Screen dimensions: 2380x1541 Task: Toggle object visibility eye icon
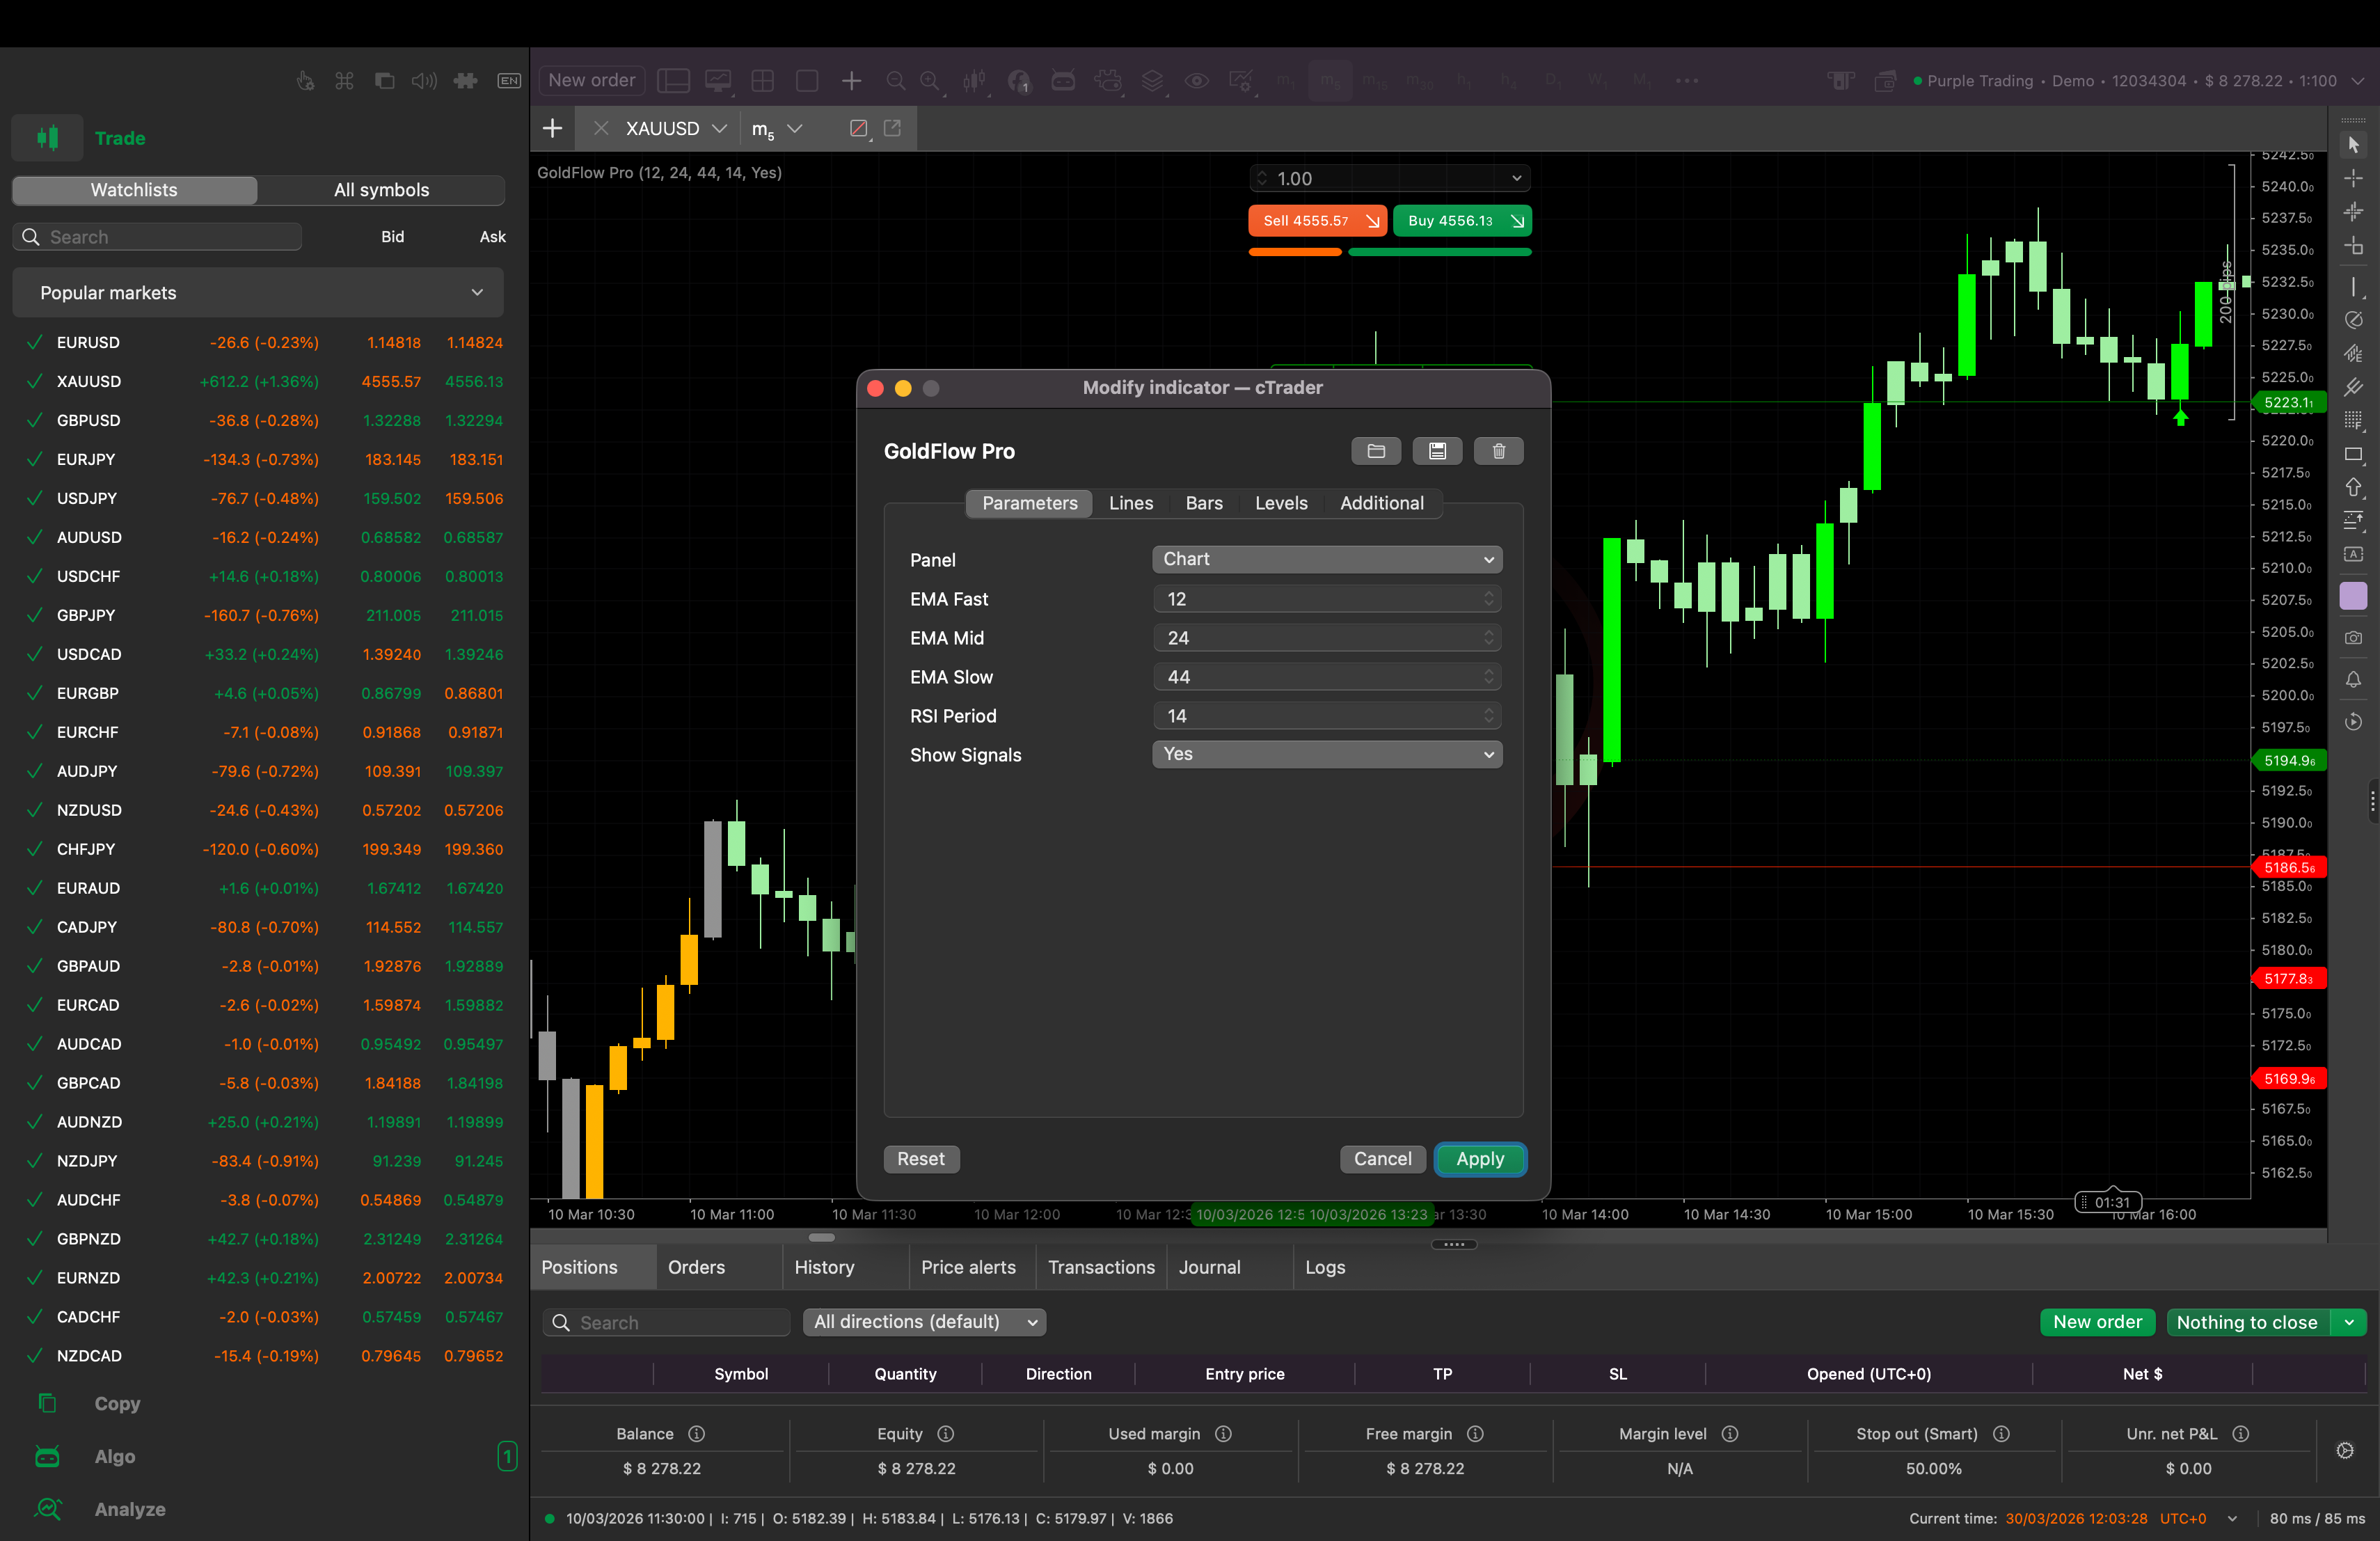tap(1196, 80)
